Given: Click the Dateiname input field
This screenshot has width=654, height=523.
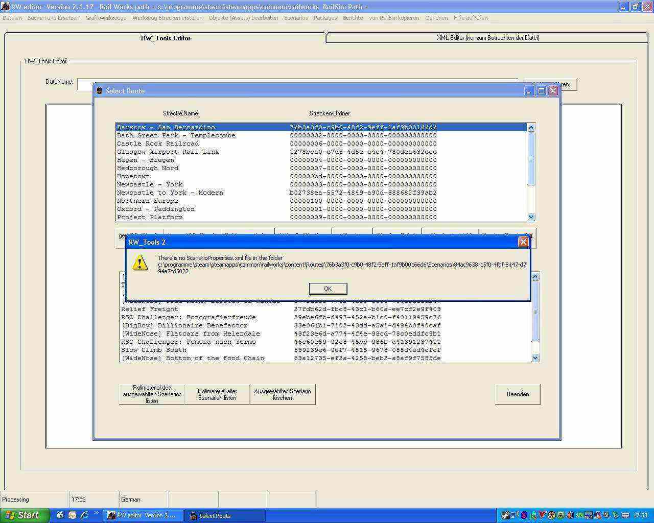Looking at the screenshot, I should (x=297, y=84).
